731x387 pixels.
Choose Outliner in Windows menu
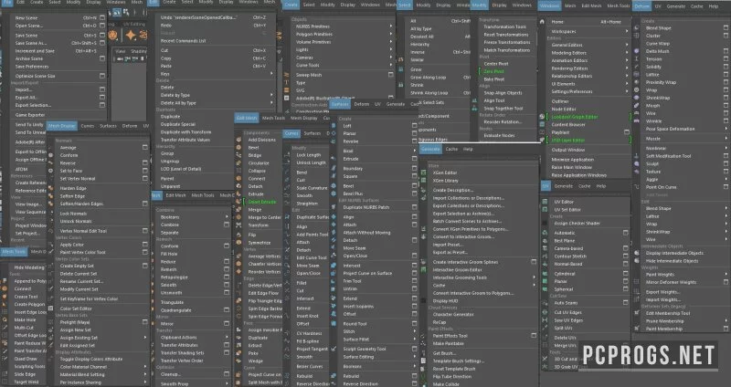pyautogui.click(x=560, y=101)
